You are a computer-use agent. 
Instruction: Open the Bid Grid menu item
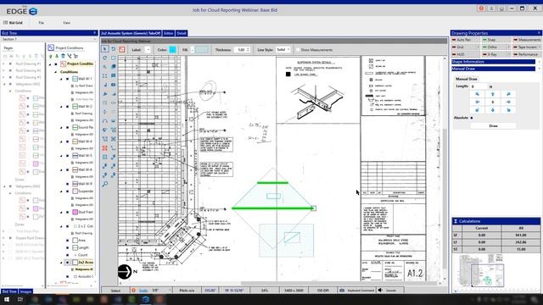(x=14, y=23)
